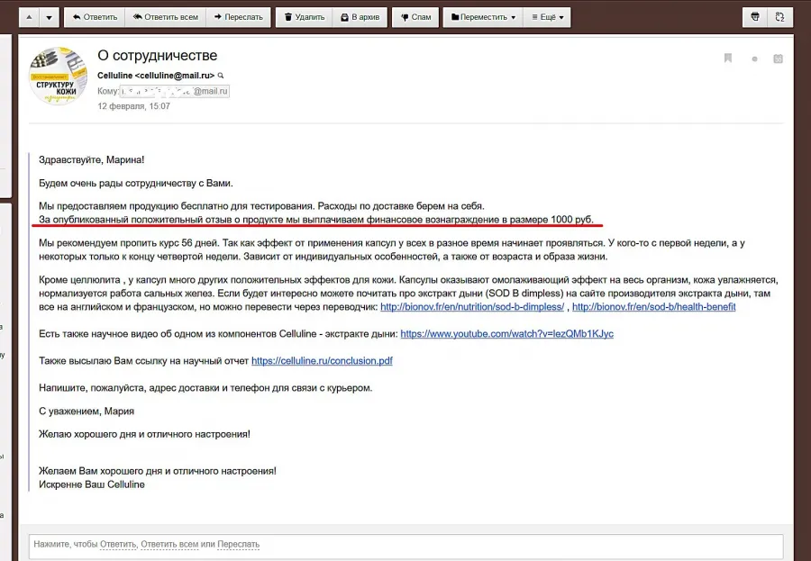Click signature 'С уважением, Мария'

click(x=87, y=411)
